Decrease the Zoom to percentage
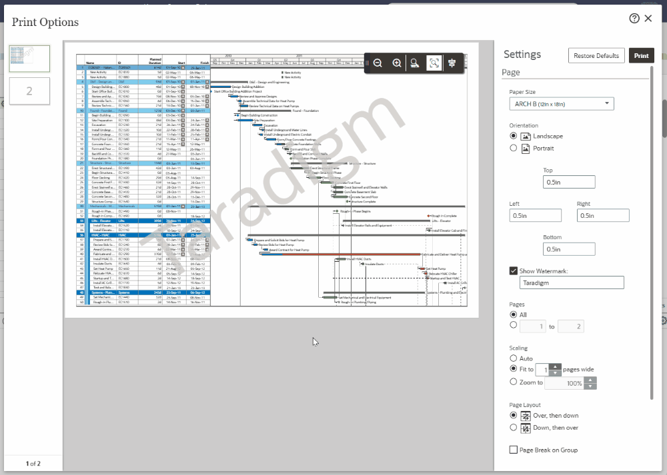The image size is (667, 475). click(x=590, y=386)
